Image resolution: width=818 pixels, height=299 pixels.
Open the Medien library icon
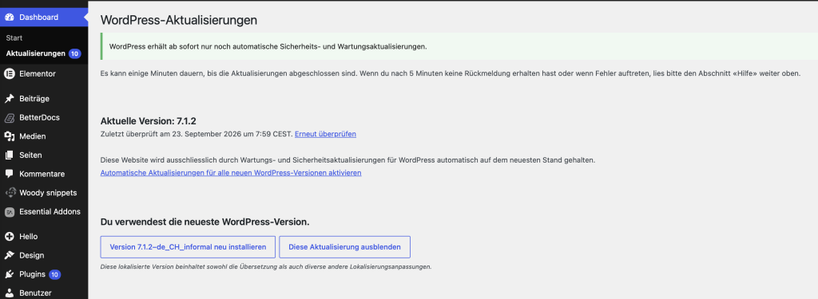(9, 136)
